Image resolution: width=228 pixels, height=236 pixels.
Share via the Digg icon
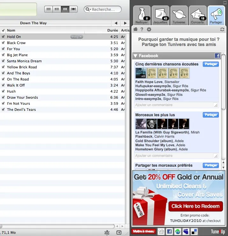click(x=161, y=231)
